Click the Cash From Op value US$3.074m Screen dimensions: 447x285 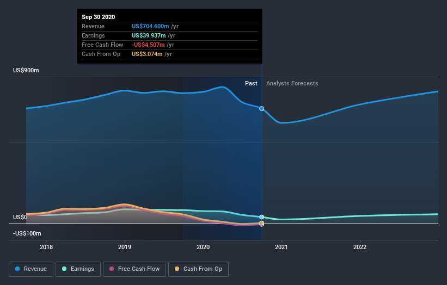147,54
